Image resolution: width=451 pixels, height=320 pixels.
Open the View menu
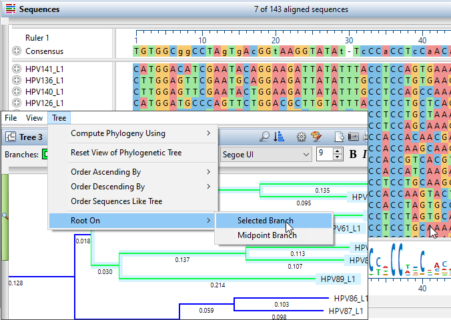[x=34, y=118]
